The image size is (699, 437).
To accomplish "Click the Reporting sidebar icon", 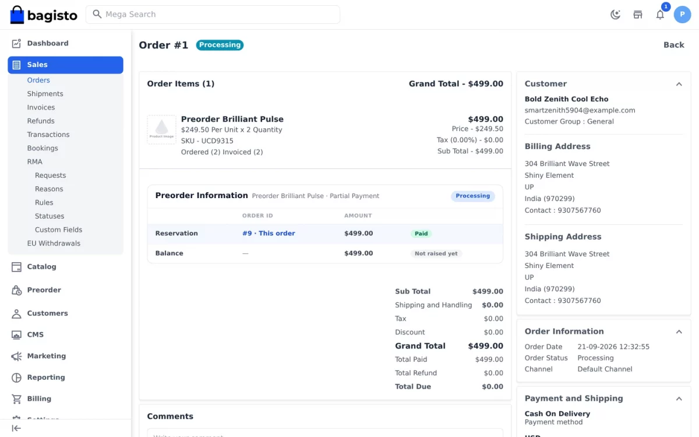I will pyautogui.click(x=16, y=378).
